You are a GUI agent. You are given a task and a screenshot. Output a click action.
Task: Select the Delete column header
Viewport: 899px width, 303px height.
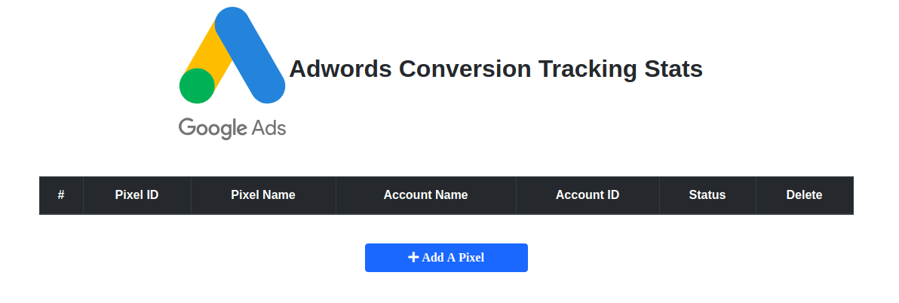coord(805,194)
